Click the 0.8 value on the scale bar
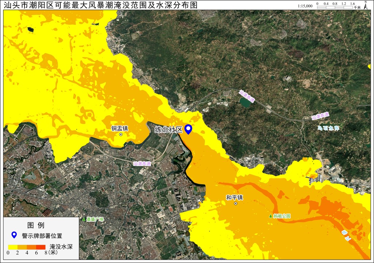Screen dimensions: 374x263 tap(335, 4)
